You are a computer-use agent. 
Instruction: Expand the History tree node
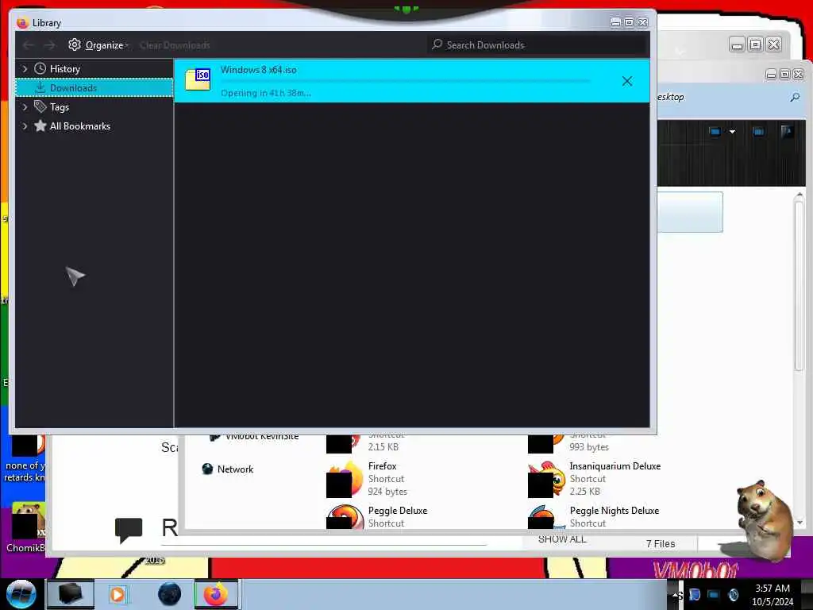coord(25,69)
